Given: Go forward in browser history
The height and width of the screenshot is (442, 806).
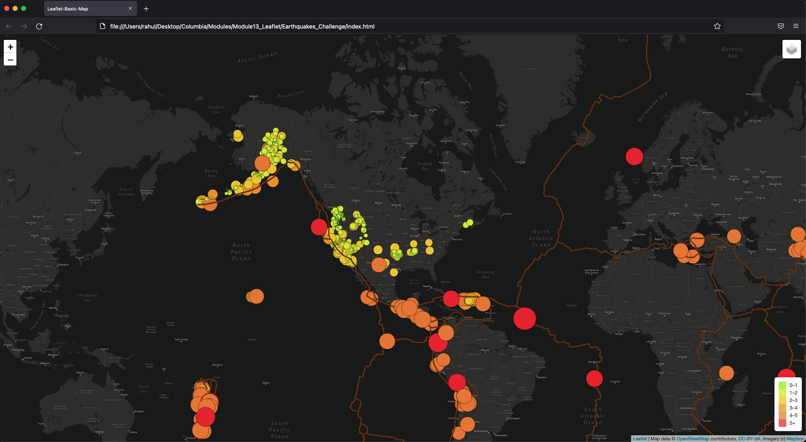Looking at the screenshot, I should [24, 26].
